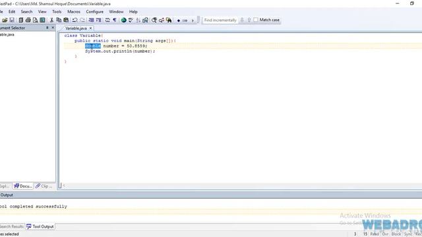Screen dimensions: 422x237
Task: Click the Block status bar indicator
Action: click(396, 234)
